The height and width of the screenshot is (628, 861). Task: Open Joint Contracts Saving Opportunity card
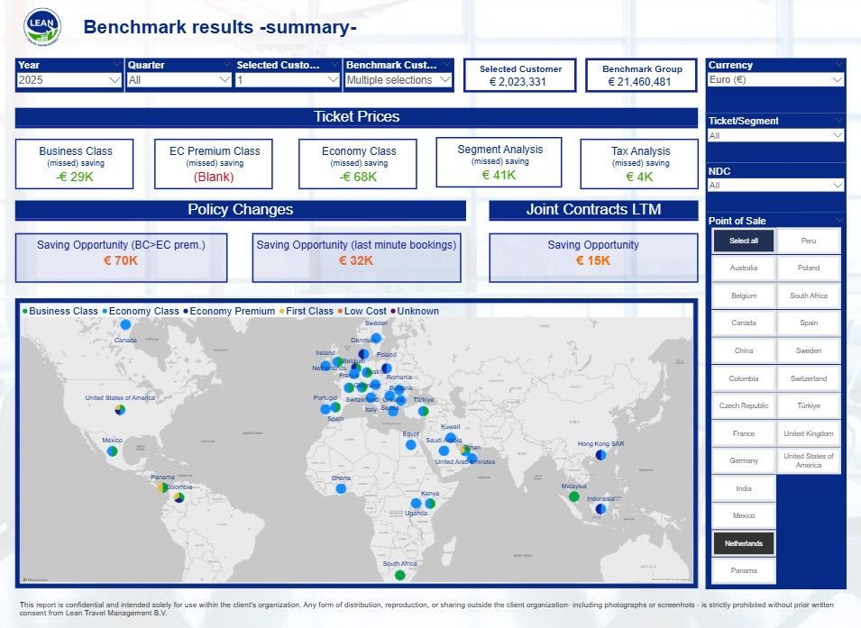593,258
